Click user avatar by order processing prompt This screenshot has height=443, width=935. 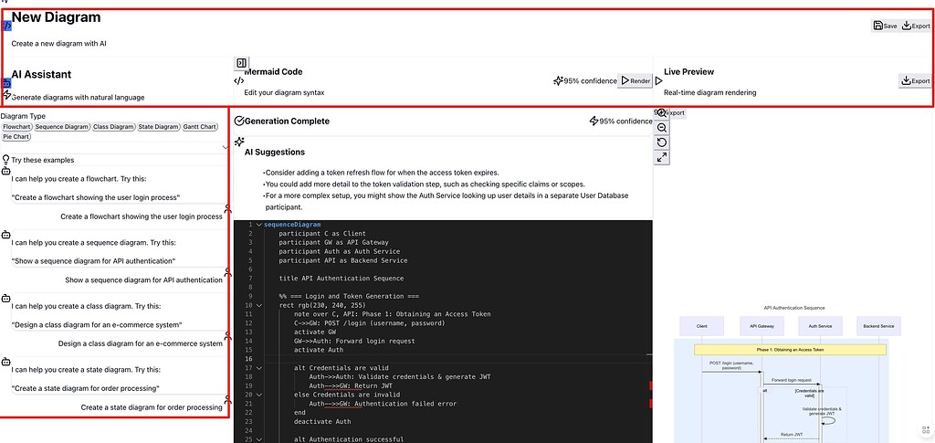tap(227, 399)
